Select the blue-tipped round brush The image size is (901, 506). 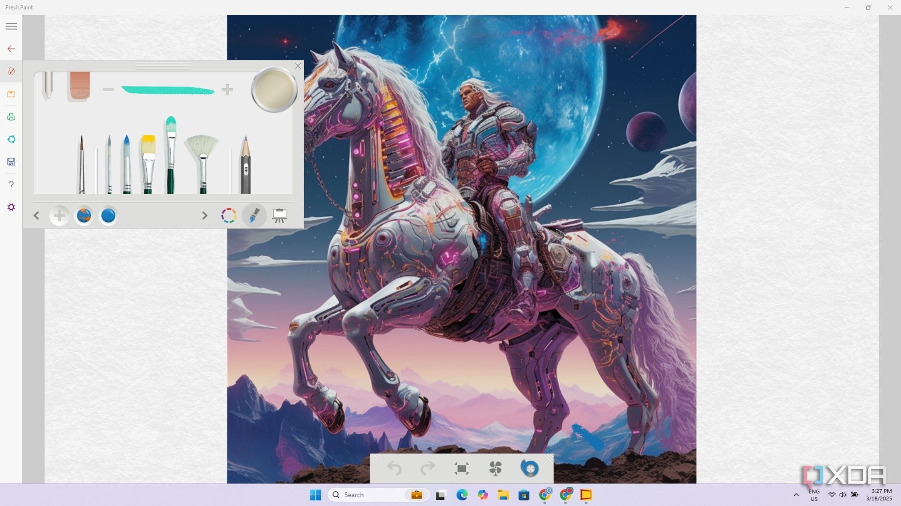click(x=126, y=165)
